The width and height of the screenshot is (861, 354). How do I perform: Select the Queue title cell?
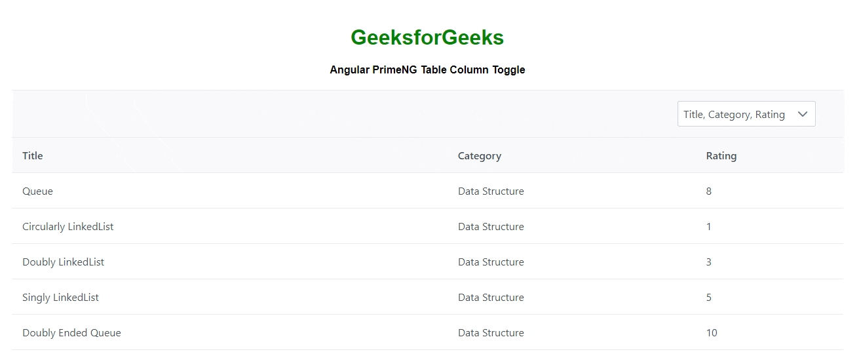pos(38,191)
